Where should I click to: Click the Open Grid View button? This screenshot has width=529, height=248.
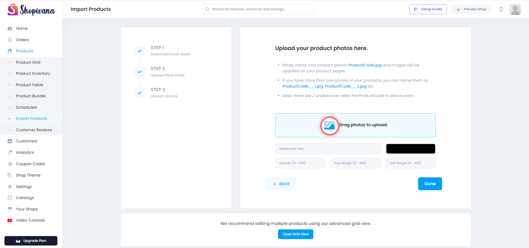[x=296, y=234]
